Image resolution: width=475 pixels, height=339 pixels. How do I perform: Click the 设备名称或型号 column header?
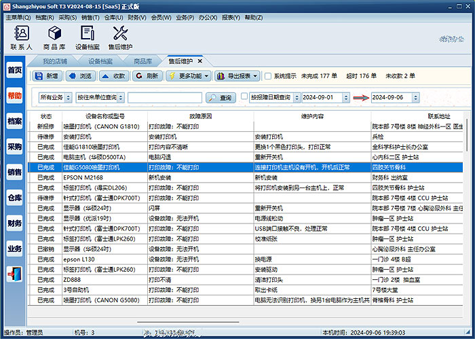[x=104, y=116]
